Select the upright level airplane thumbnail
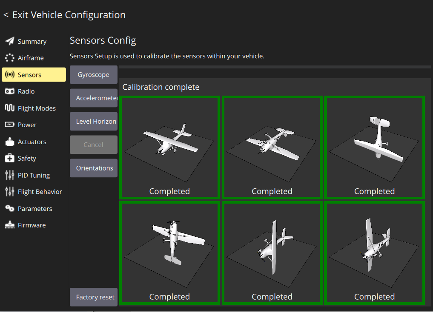This screenshot has height=312, width=433. pyautogui.click(x=169, y=147)
